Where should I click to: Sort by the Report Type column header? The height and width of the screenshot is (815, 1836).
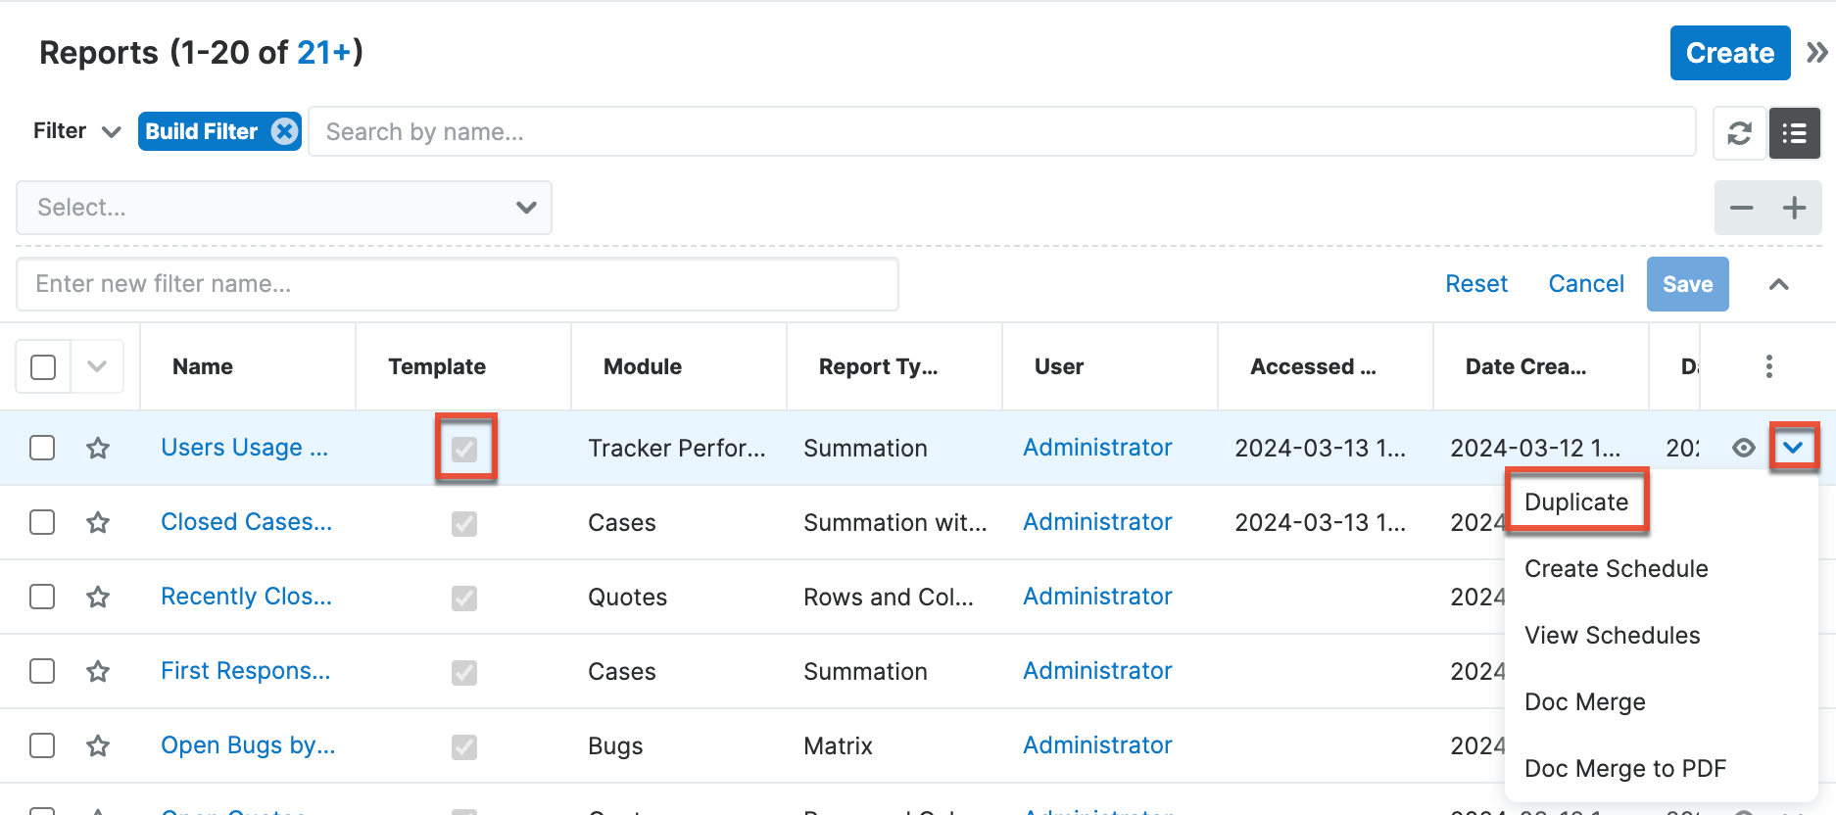(x=879, y=366)
